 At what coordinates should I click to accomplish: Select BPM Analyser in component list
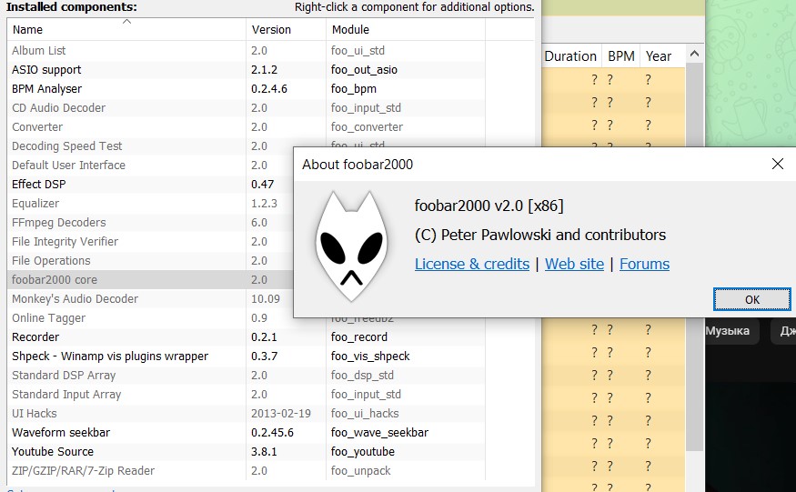(46, 89)
